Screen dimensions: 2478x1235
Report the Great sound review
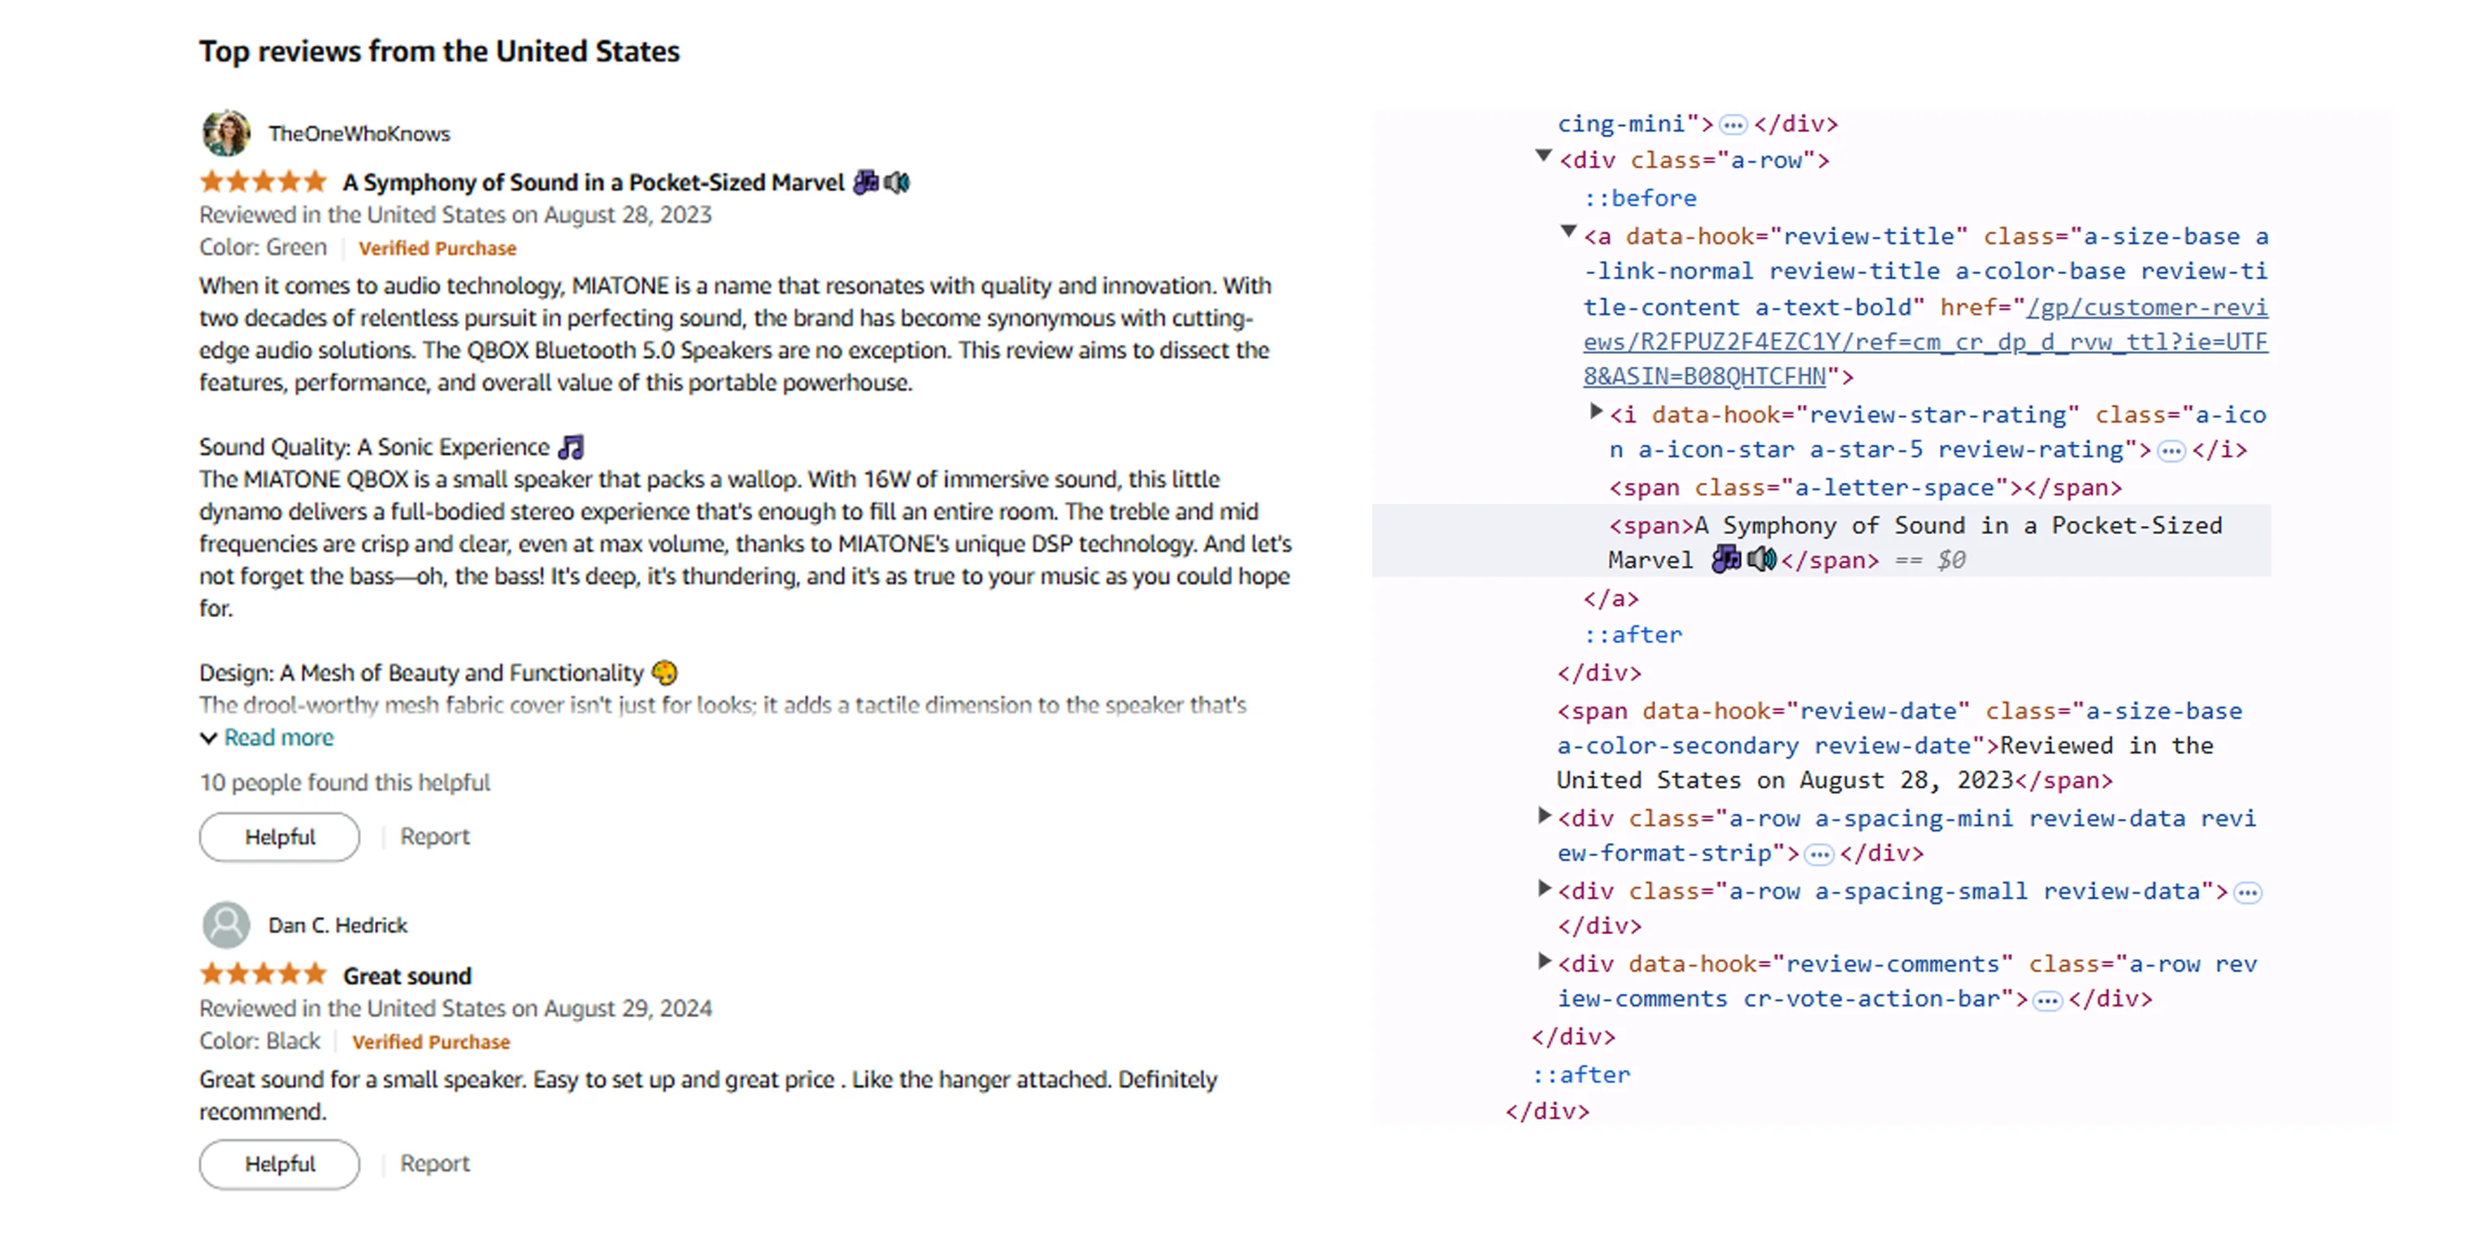435,1163
